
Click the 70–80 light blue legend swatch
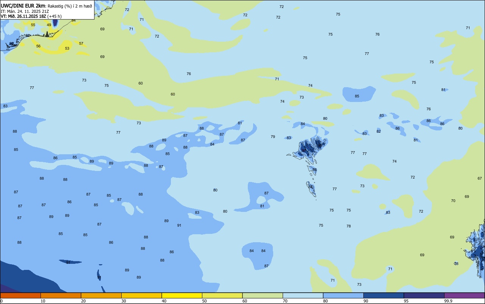click(x=303, y=295)
